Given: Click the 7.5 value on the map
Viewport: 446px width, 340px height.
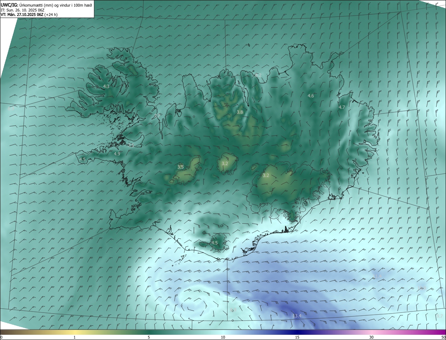Looking at the screenshot, I should tap(131, 146).
